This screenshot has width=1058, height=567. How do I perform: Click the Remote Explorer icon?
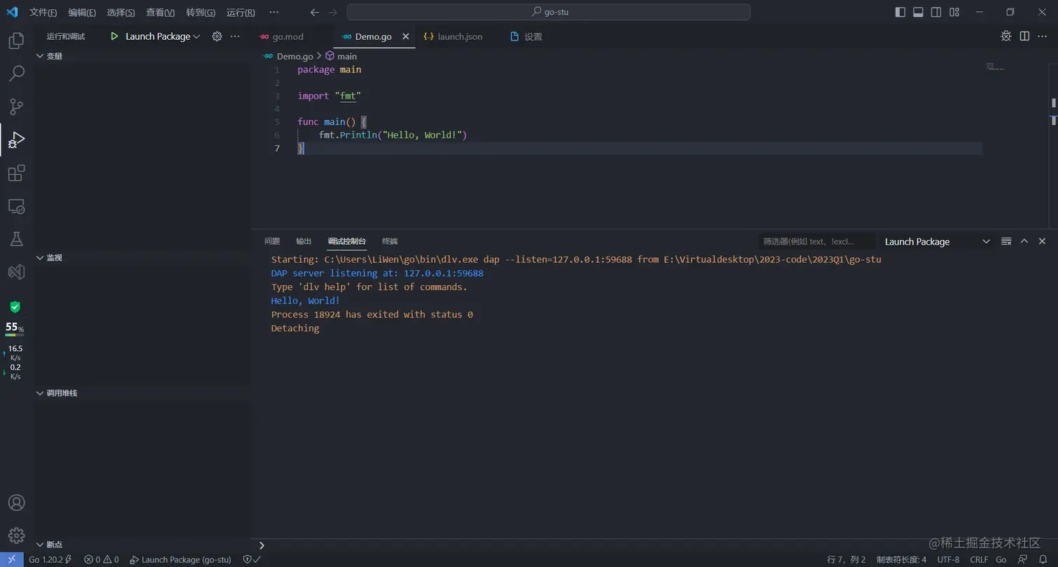(16, 206)
